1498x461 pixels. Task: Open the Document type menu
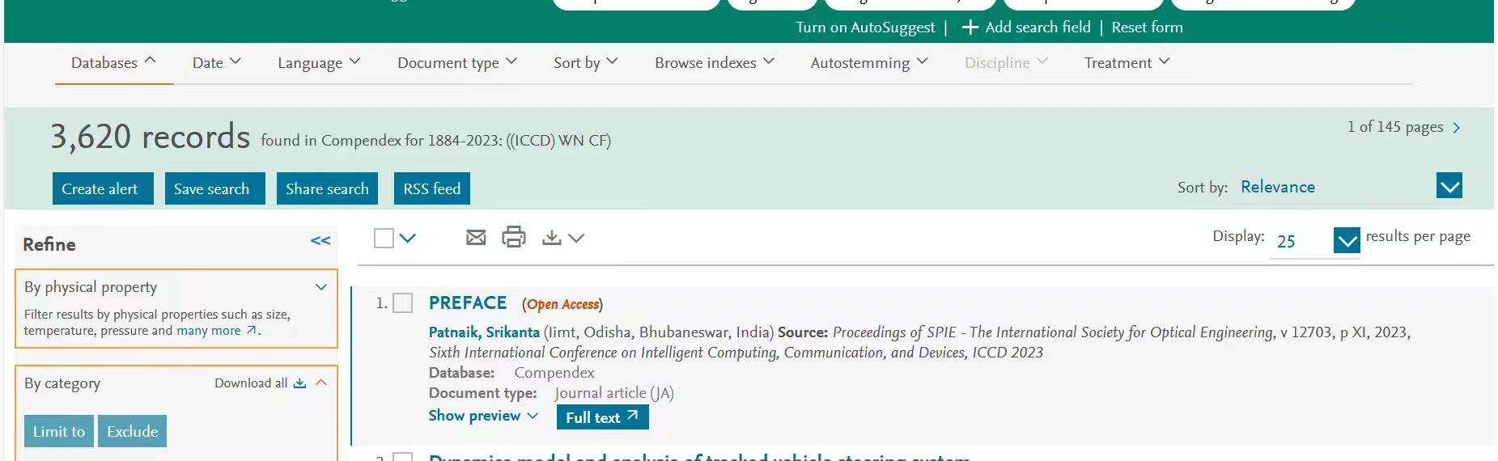[456, 63]
